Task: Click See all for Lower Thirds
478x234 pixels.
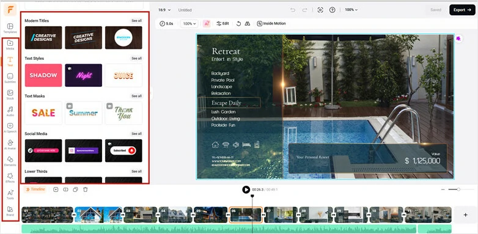Action: pyautogui.click(x=136, y=171)
